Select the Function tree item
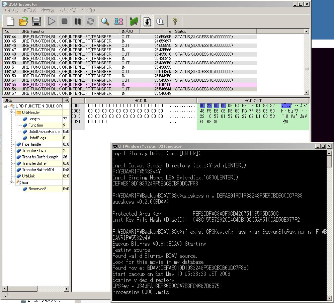Screen dimensions: 334x303 [x=35, y=125]
